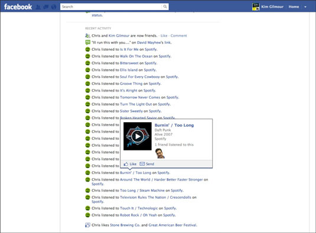Click Spotify icon beside Burnin' / Too Long row
The width and height of the screenshot is (316, 233).
[x=87, y=173]
